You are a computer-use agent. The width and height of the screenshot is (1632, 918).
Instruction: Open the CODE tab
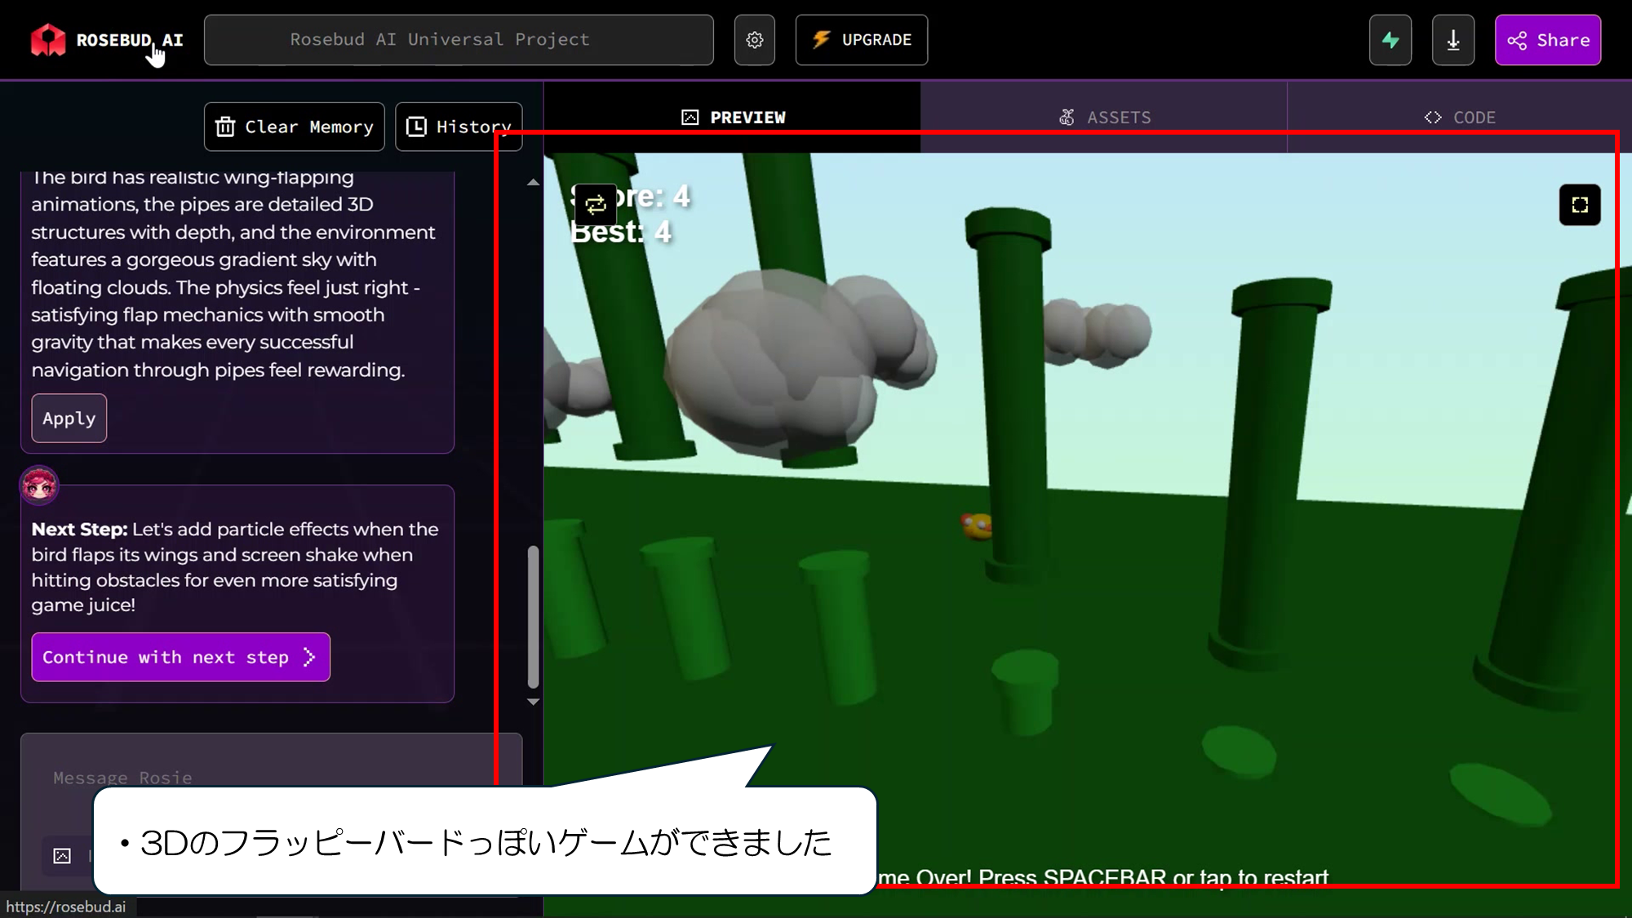pos(1459,117)
